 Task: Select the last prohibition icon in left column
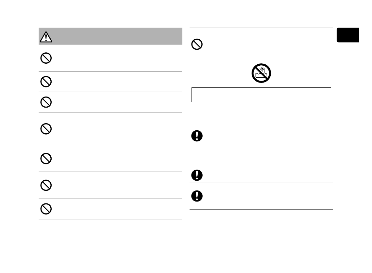(46, 209)
